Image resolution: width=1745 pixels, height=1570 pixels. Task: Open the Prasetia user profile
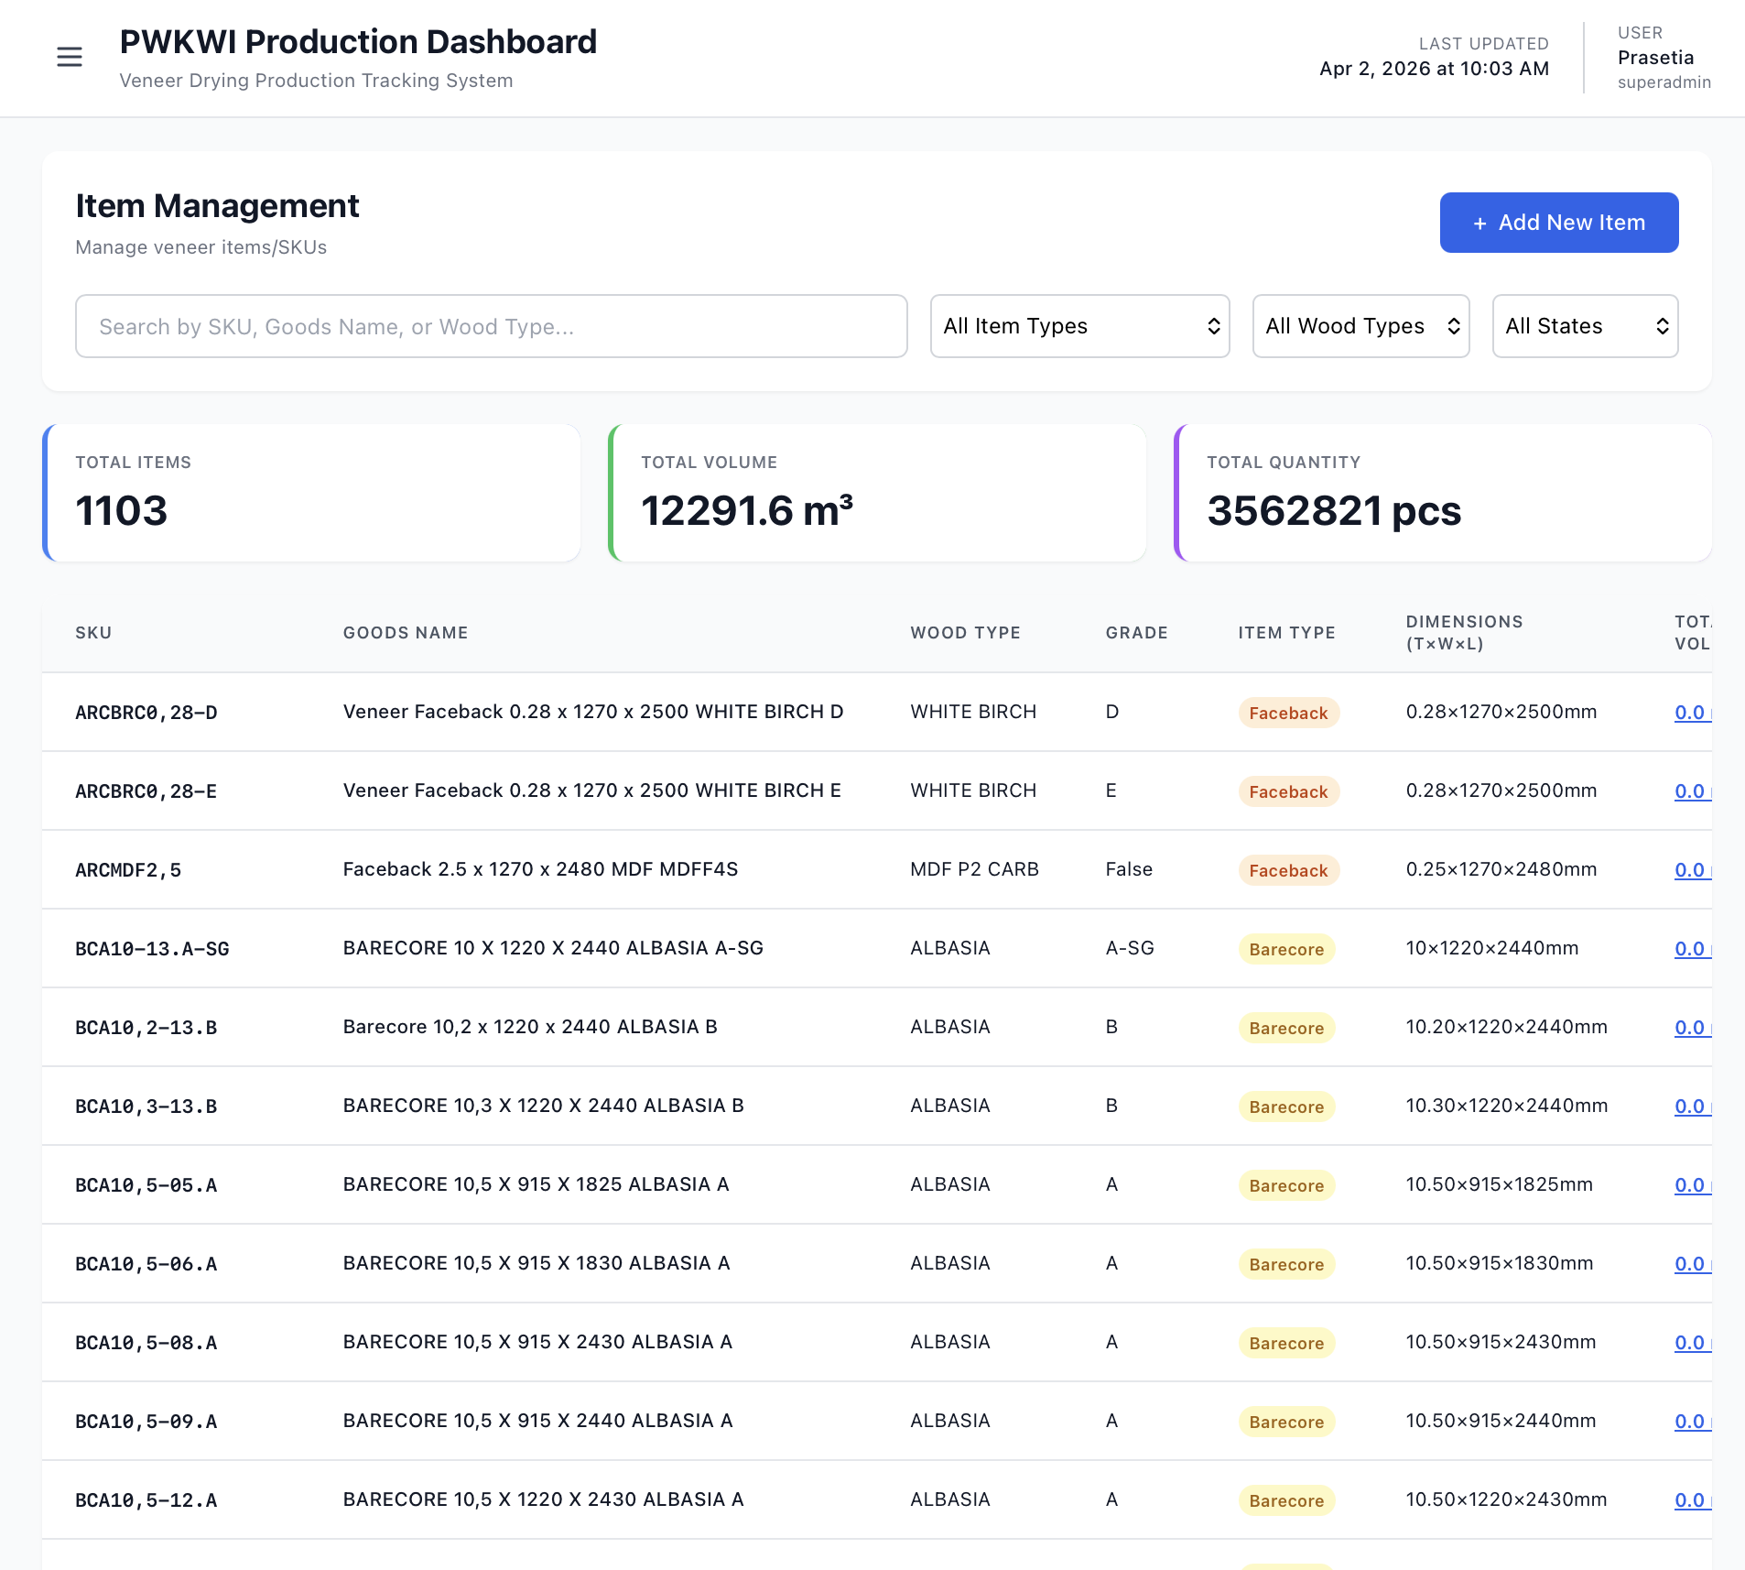pyautogui.click(x=1655, y=58)
